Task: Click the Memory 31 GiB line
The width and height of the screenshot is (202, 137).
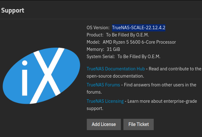Action: point(103,49)
